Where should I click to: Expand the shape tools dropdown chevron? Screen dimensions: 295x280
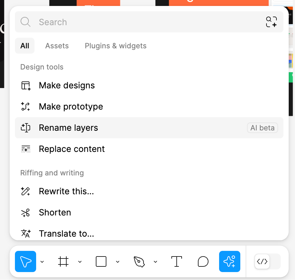(118, 261)
